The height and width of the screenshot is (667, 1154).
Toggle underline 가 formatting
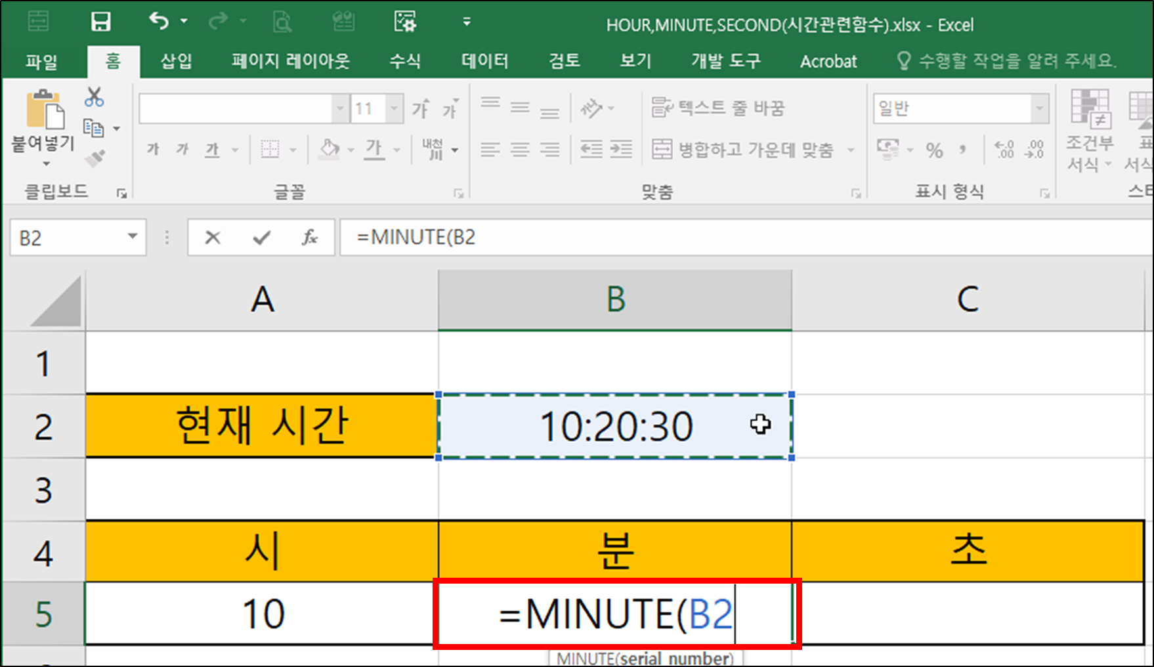point(212,150)
